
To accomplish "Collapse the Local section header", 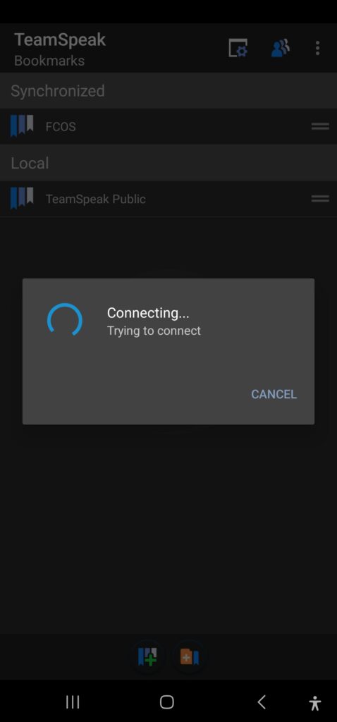I will 168,163.
